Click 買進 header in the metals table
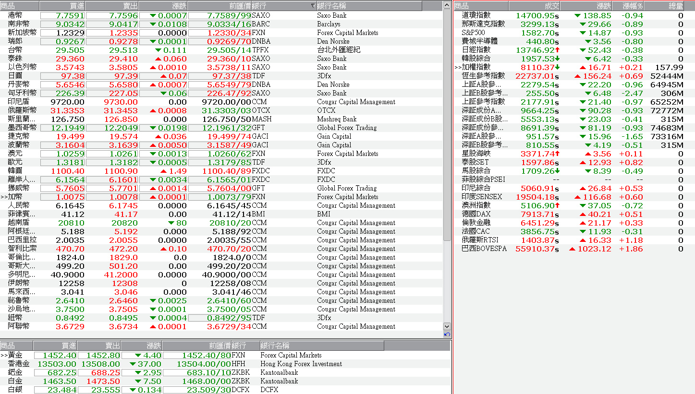This screenshot has height=394, width=695. (x=55, y=346)
